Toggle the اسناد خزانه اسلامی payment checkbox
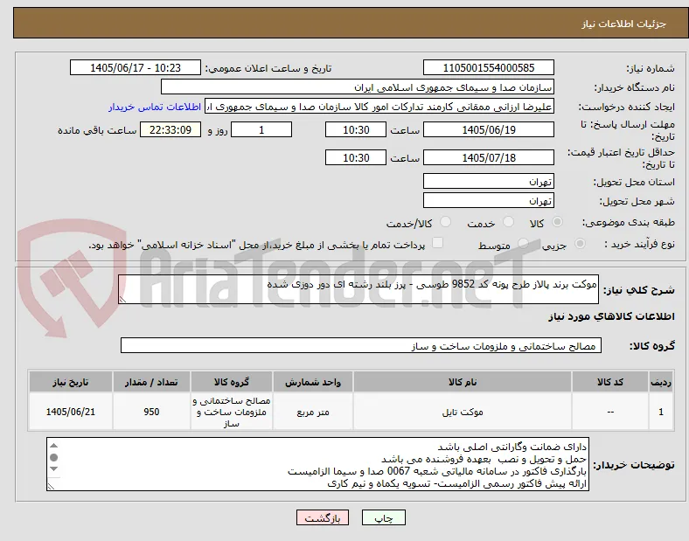 (x=438, y=243)
